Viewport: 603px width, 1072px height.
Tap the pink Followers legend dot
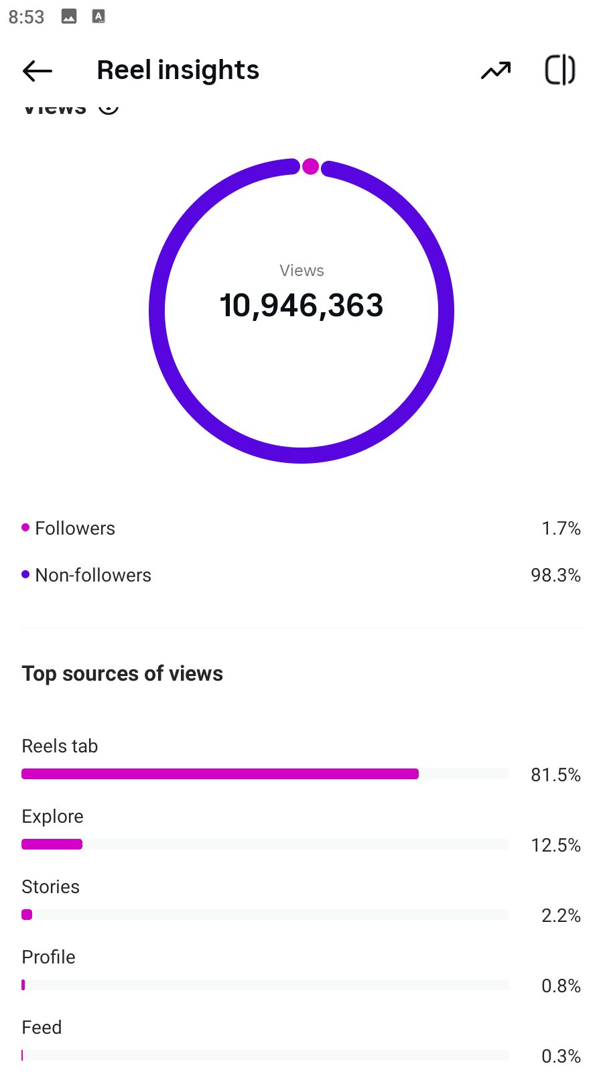tap(25, 527)
